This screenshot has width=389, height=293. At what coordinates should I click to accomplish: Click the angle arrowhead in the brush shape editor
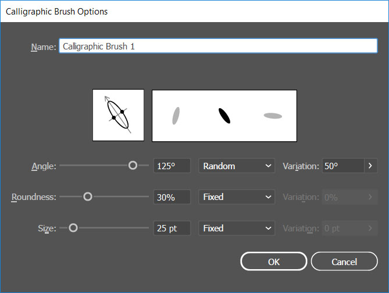click(x=105, y=99)
